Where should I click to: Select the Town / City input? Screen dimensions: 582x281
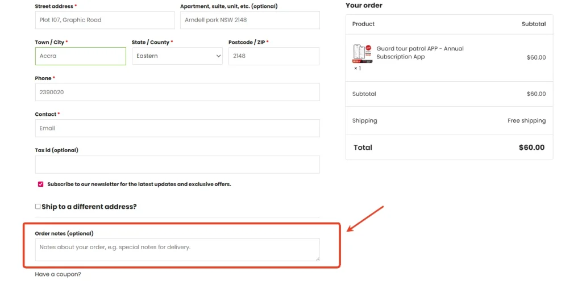pyautogui.click(x=80, y=56)
